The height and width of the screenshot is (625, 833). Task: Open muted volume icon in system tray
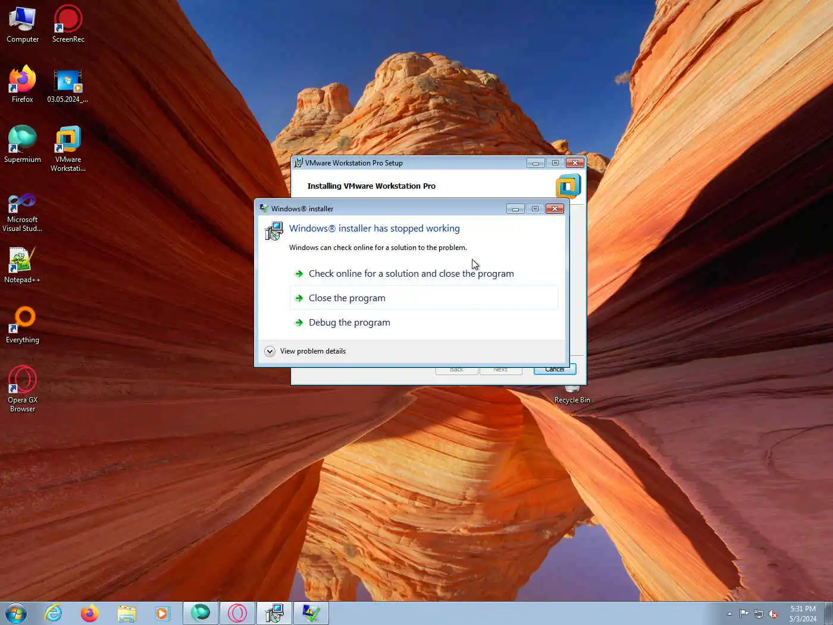tap(773, 614)
